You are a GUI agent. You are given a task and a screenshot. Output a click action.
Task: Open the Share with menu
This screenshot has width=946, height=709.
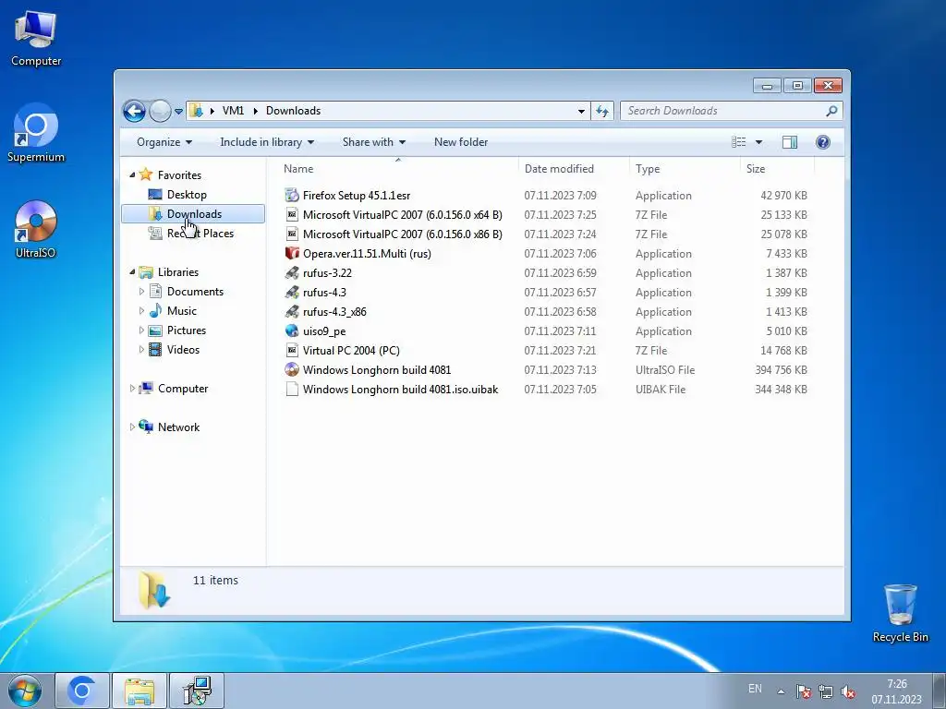(x=373, y=142)
